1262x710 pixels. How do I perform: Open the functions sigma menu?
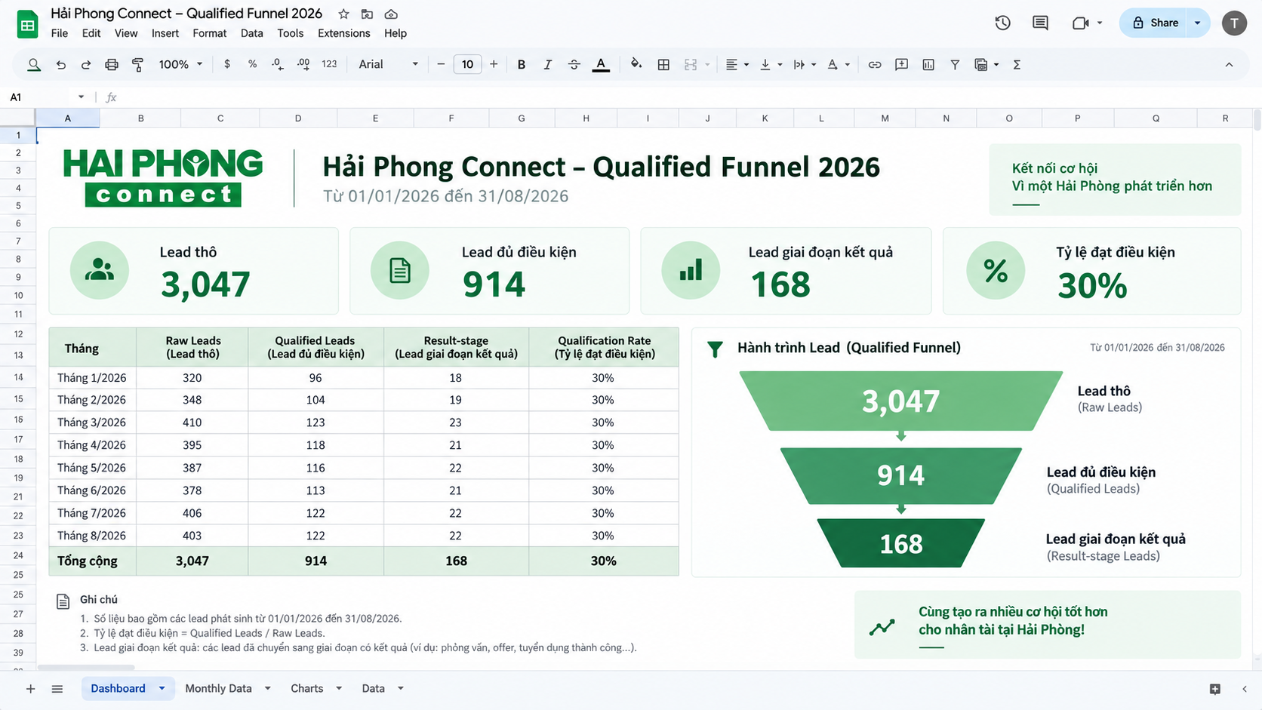click(1017, 65)
